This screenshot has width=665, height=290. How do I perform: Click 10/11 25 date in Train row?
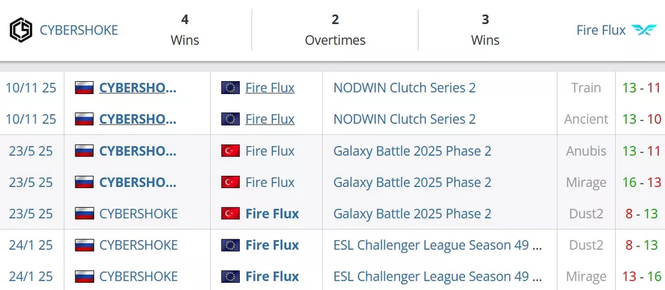(x=31, y=88)
